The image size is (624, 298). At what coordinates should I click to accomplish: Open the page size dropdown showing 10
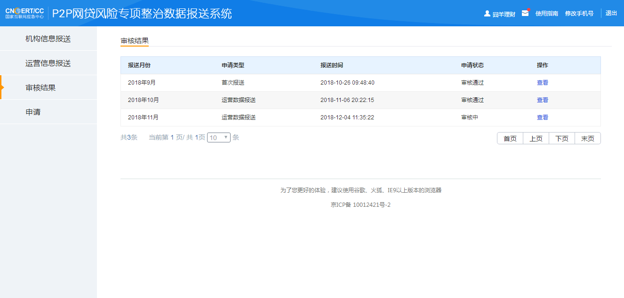tap(218, 137)
